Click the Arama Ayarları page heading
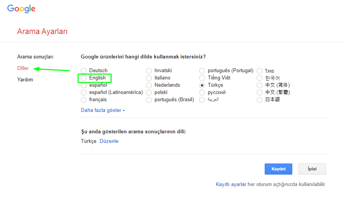The image size is (344, 199). coord(43,31)
